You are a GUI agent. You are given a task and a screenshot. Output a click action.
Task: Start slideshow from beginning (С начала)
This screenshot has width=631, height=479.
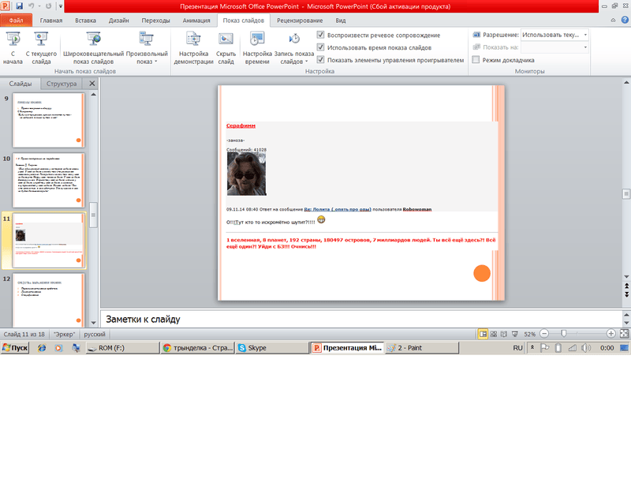(x=13, y=47)
